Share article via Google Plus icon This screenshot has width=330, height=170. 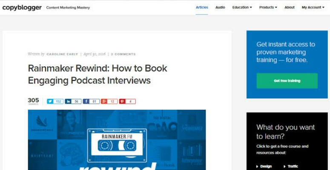pyautogui.click(x=104, y=102)
